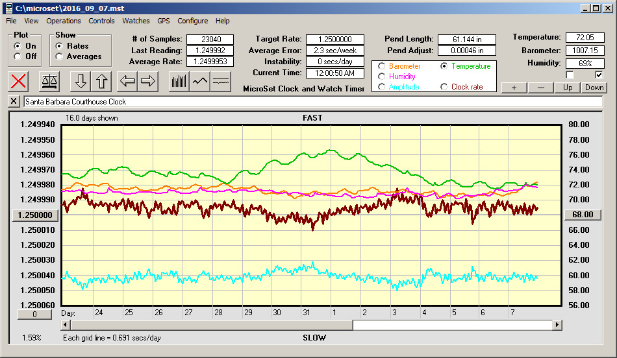Click the left arrow toolbar button
Viewport: 617px width, 358px height.
[x=127, y=81]
